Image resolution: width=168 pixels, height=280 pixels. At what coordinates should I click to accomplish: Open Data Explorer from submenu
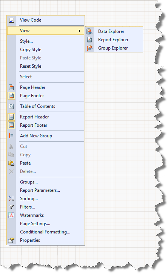point(111,31)
